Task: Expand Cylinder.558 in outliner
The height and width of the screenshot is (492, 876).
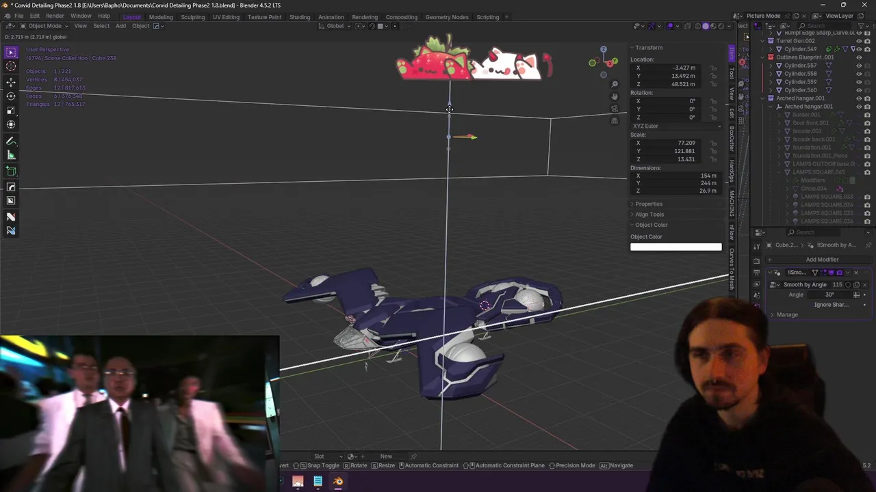Action: pyautogui.click(x=771, y=74)
